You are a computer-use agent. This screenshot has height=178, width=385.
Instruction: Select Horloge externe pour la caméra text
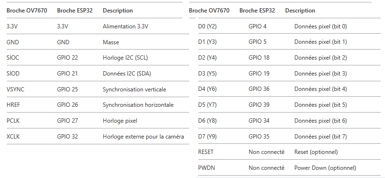coord(143,137)
